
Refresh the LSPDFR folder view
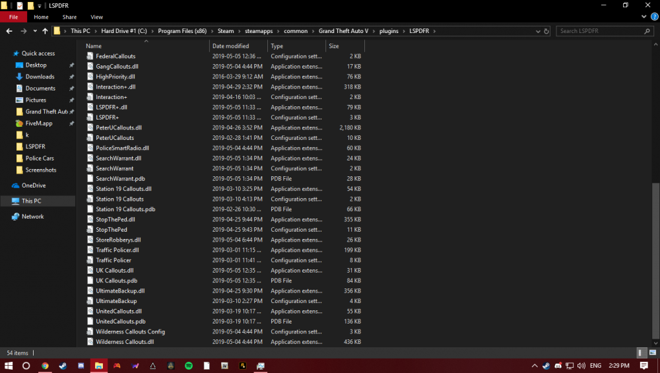(x=546, y=31)
